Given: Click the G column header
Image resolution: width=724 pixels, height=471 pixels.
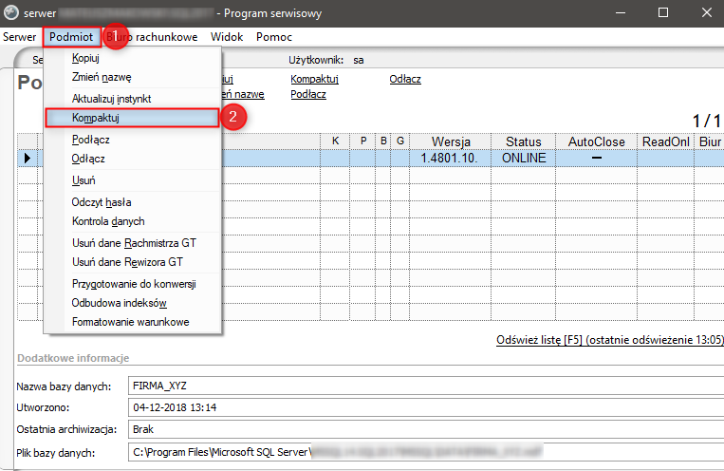Looking at the screenshot, I should 400,141.
